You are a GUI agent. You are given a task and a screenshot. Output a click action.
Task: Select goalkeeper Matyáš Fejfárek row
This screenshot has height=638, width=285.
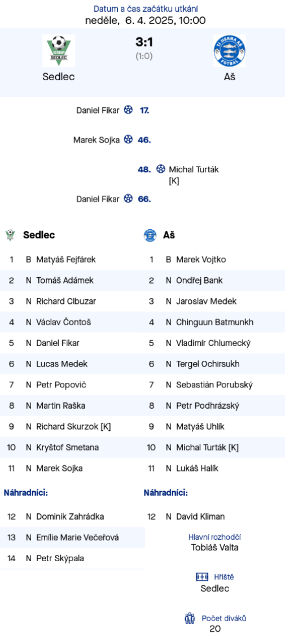pyautogui.click(x=72, y=260)
